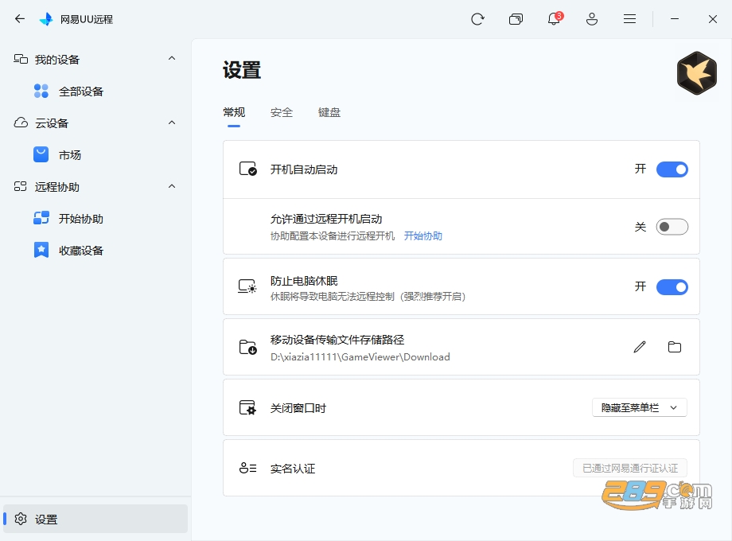Screen dimensions: 732x541
Task: Open the hamburger menu icon
Action: [629, 18]
